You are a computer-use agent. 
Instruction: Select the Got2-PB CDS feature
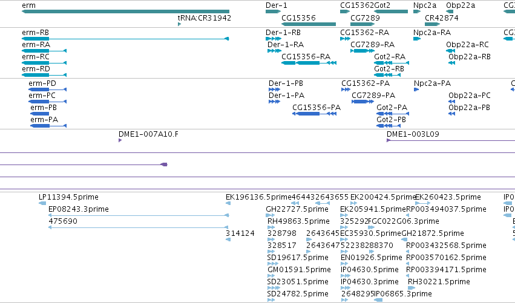(x=389, y=126)
